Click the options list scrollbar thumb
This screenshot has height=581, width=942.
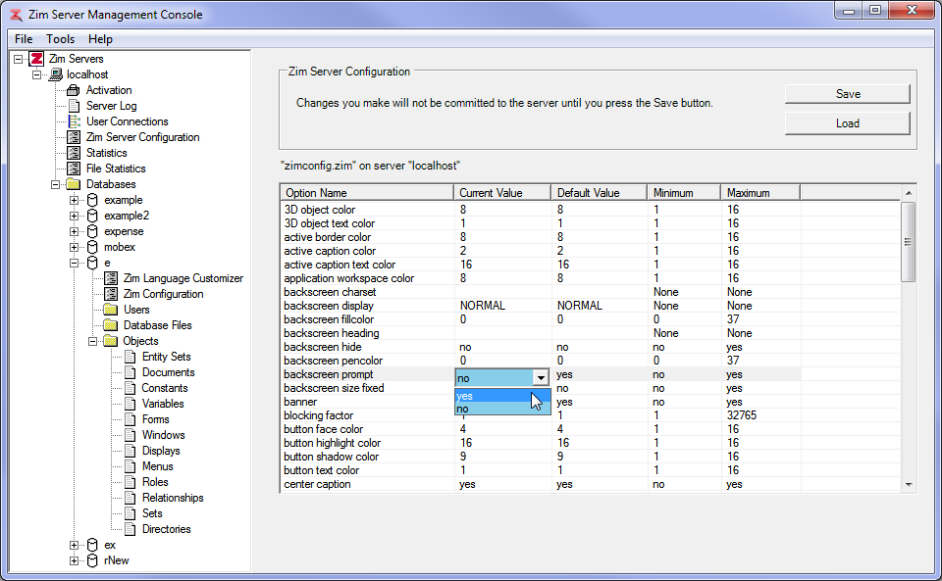908,242
